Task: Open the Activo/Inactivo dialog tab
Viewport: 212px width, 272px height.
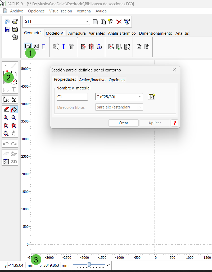Action: 92,80
